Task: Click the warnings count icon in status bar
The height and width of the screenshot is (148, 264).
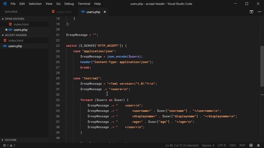Action: (x=11, y=145)
